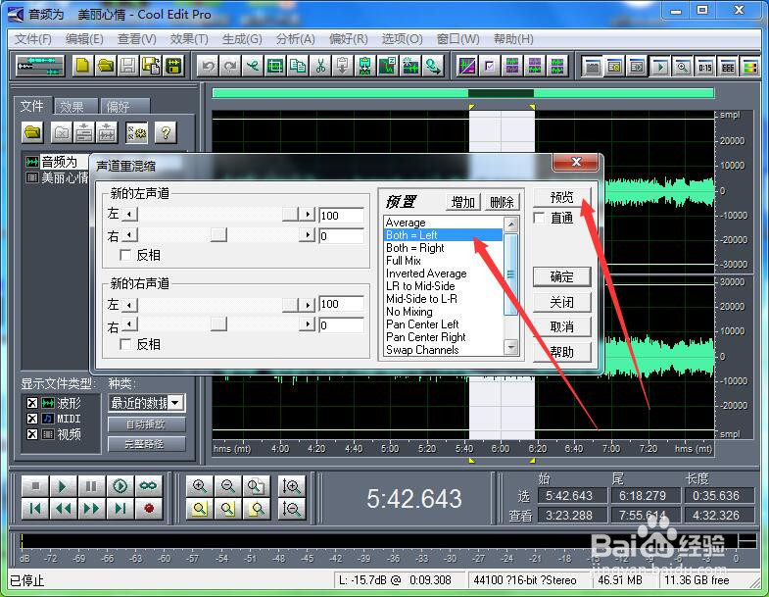The height and width of the screenshot is (597, 769).
Task: Click the Open file folder toolbar icon
Action: click(106, 66)
